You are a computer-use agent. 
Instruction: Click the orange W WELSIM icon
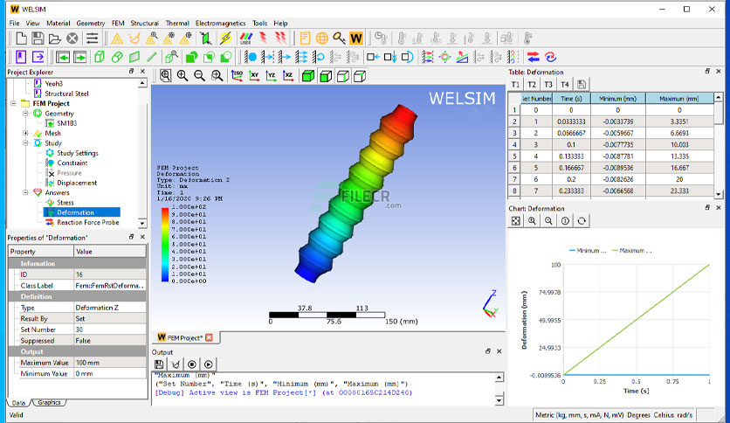point(356,38)
